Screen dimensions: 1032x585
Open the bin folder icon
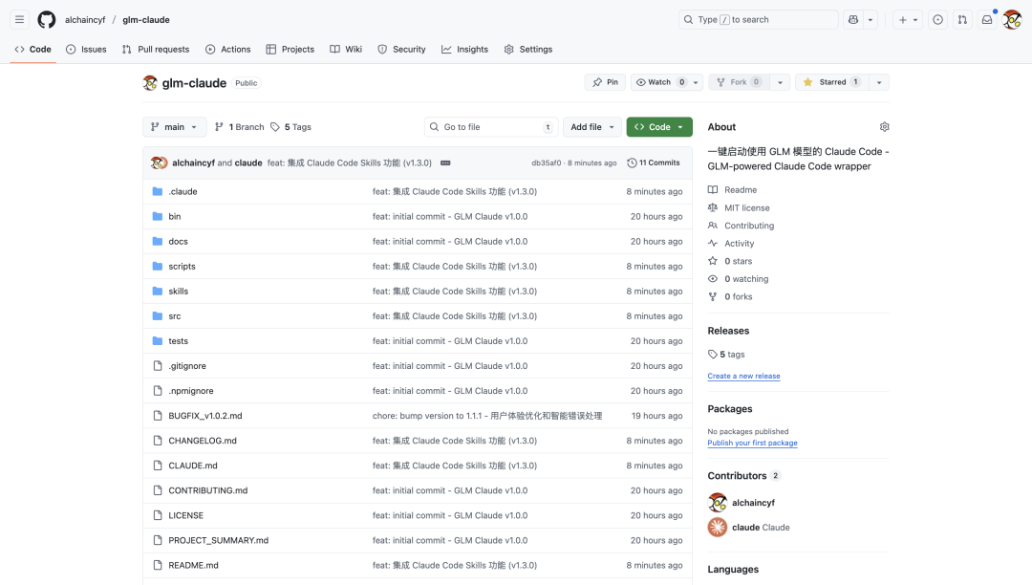click(x=158, y=216)
